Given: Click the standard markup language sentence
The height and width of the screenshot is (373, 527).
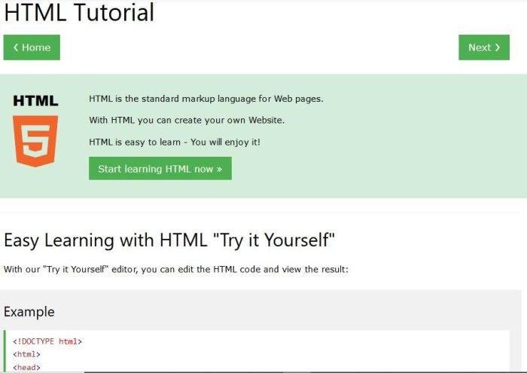Looking at the screenshot, I should [x=206, y=99].
